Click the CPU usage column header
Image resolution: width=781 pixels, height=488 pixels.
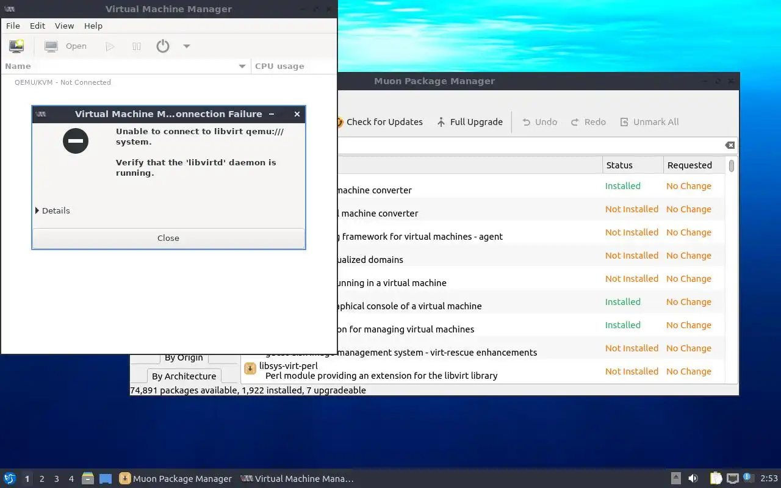tap(293, 66)
